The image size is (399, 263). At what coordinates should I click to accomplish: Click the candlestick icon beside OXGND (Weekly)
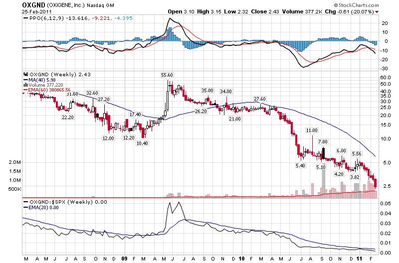25,74
